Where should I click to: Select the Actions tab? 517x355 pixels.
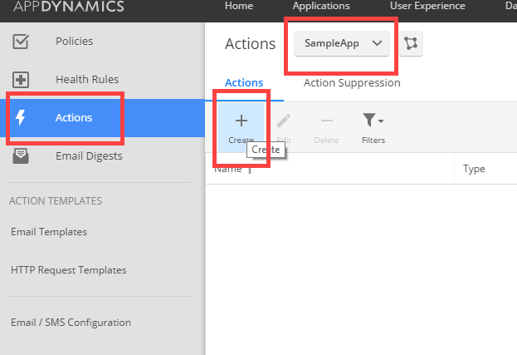pyautogui.click(x=244, y=83)
